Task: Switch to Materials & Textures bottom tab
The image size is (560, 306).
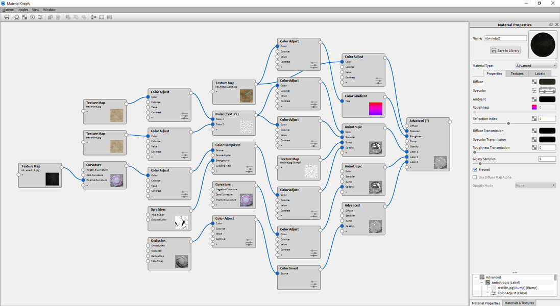Action: (519, 303)
